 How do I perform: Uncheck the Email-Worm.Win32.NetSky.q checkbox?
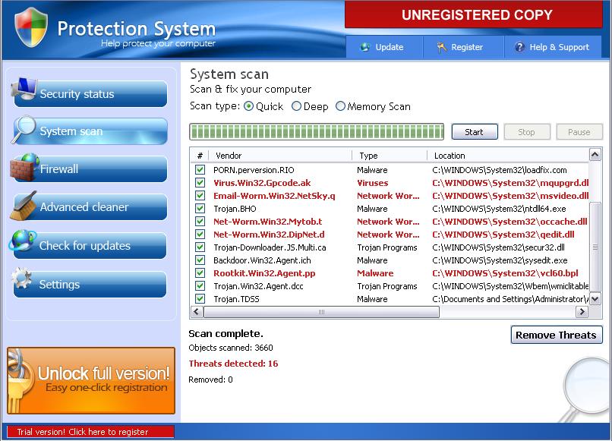pos(200,196)
